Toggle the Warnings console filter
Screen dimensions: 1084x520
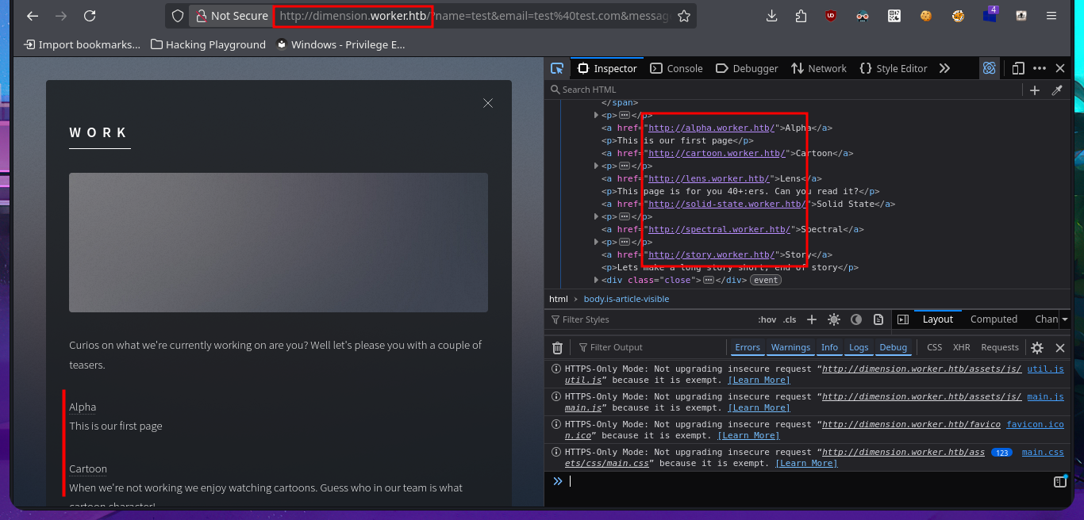coord(790,347)
